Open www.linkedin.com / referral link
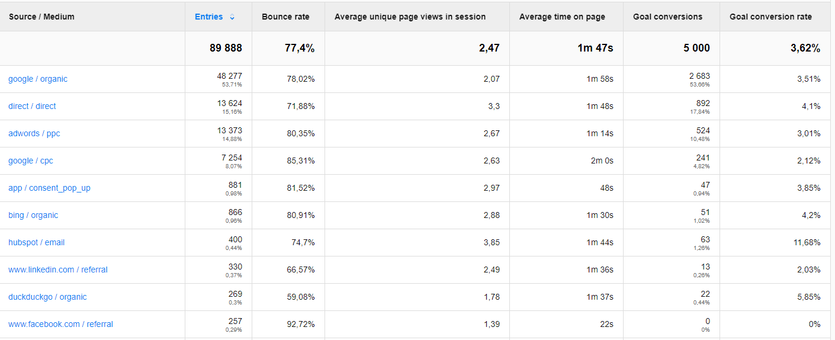This screenshot has width=835, height=340. (x=58, y=270)
